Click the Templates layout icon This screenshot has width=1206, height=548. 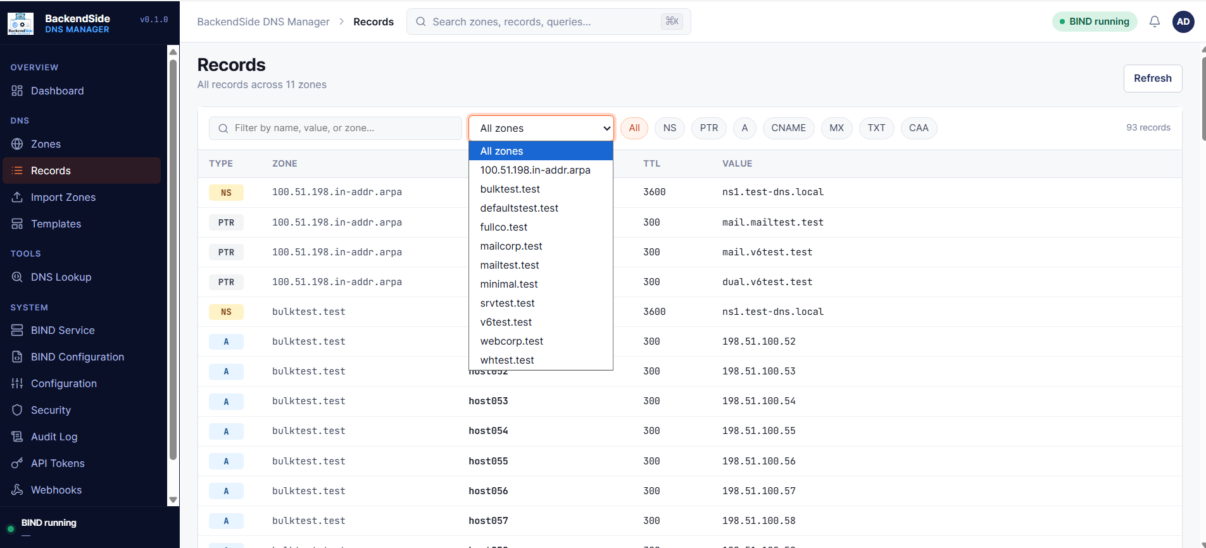click(x=17, y=224)
